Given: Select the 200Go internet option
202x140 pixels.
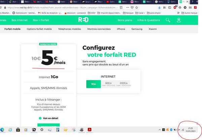Looking at the screenshot, I should coord(124,84).
